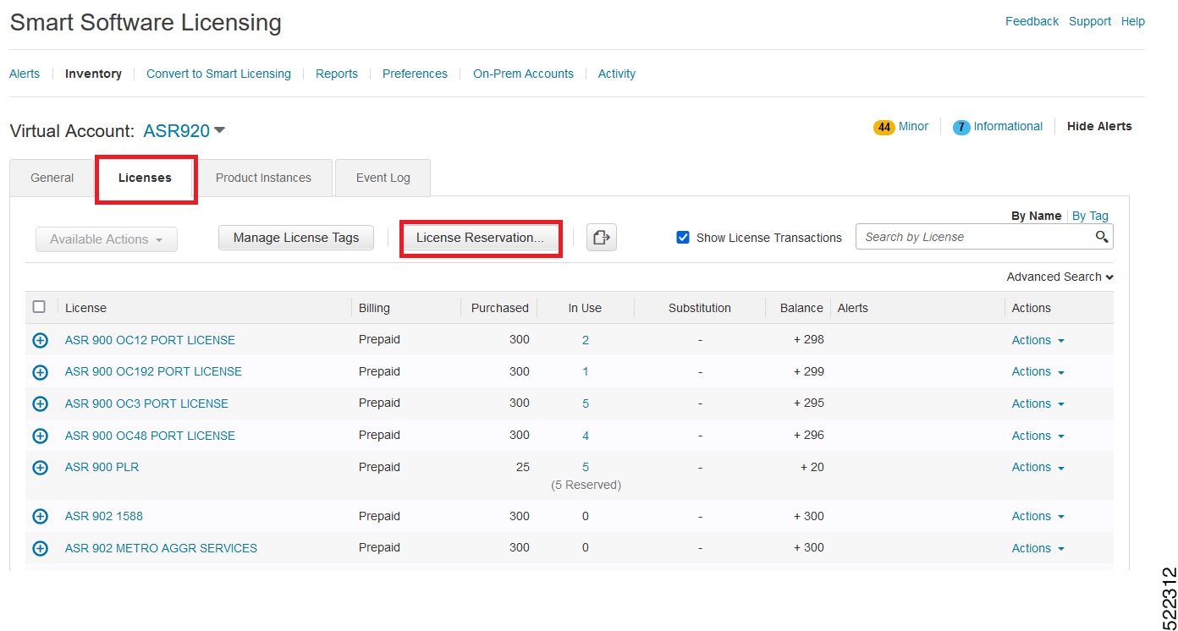
Task: Sort by the Purchased column header
Action: click(499, 308)
